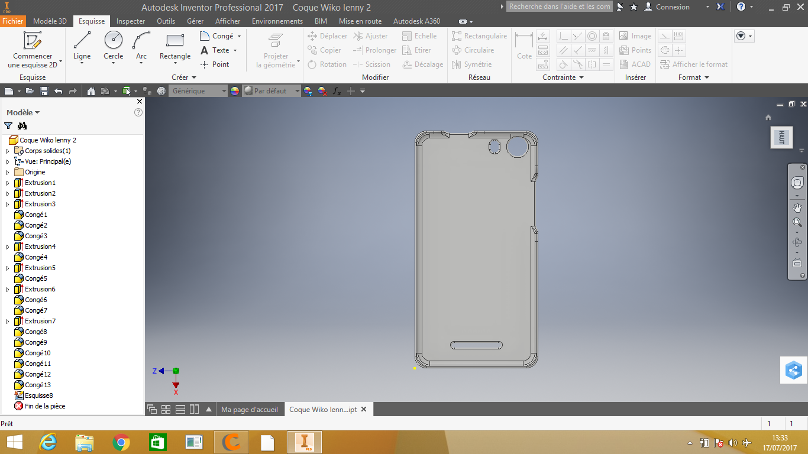808x454 pixels.
Task: Close the Coque Wiko lenny document tab
Action: coord(364,410)
